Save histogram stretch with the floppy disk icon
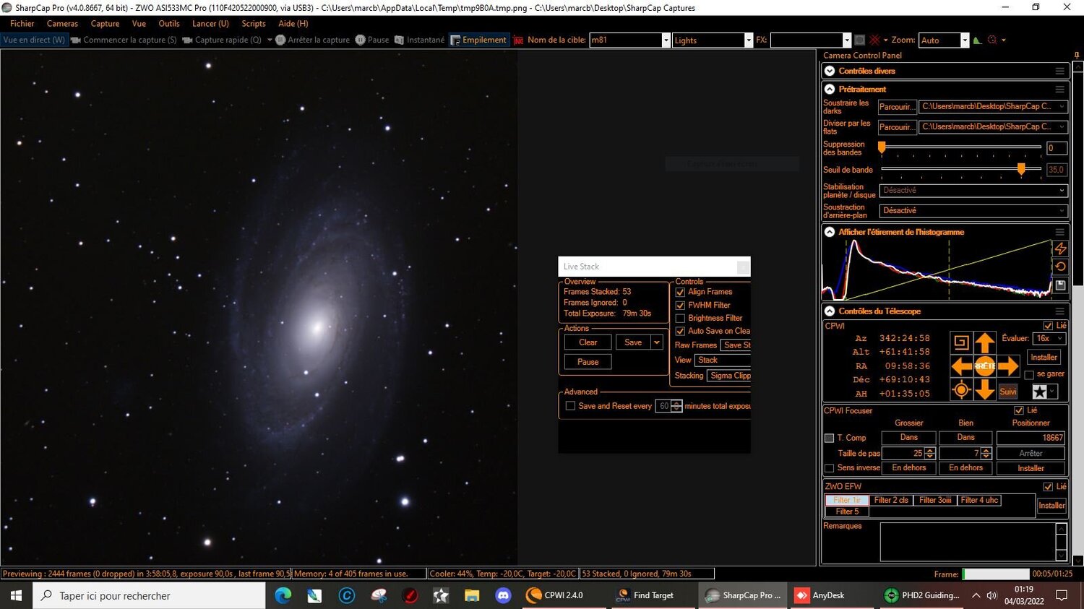The width and height of the screenshot is (1084, 609). pos(1060,285)
